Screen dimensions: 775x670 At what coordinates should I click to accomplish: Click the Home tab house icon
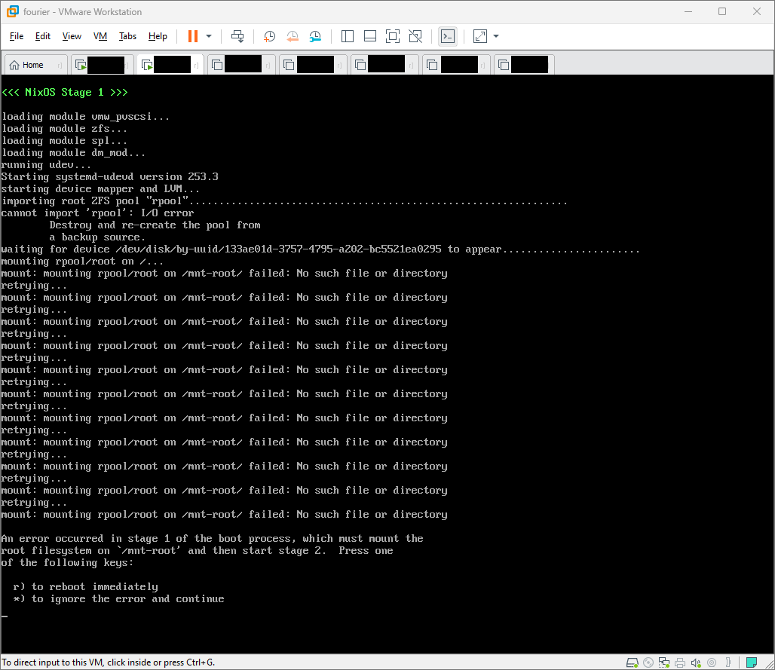[14, 65]
